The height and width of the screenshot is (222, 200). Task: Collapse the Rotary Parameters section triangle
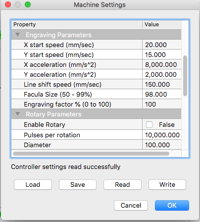(x=17, y=114)
